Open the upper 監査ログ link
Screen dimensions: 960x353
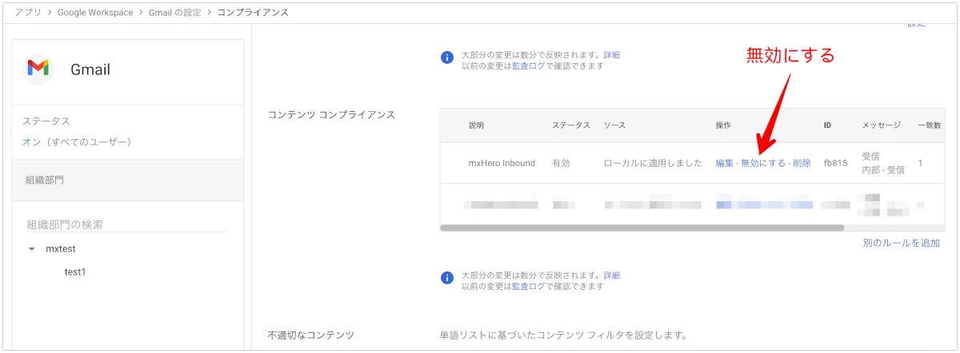(529, 66)
